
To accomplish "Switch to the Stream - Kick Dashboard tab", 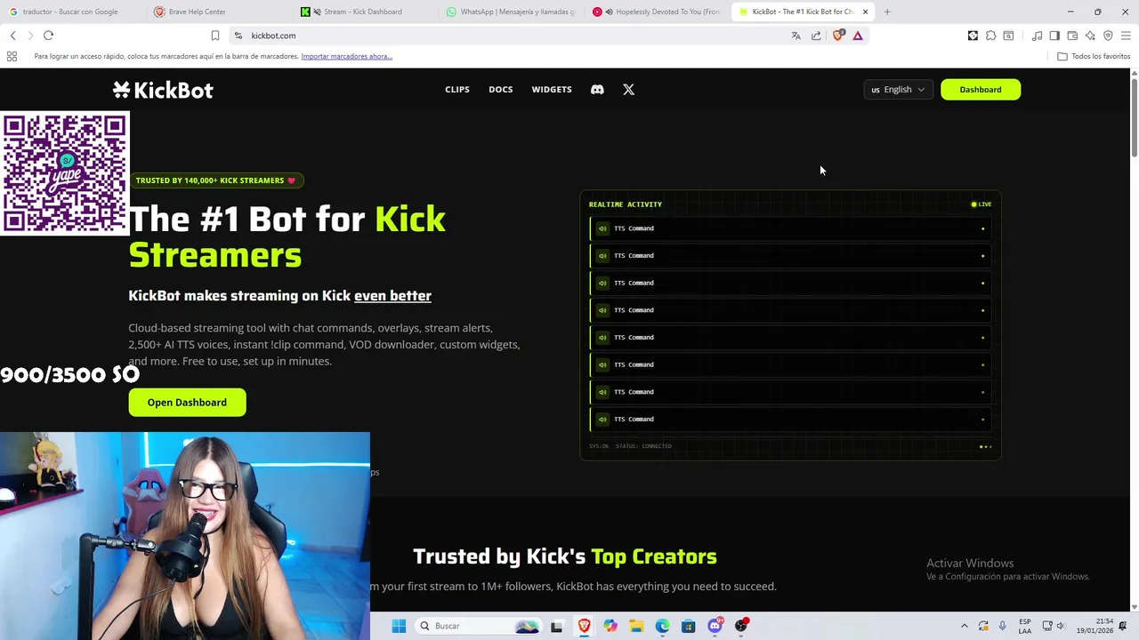I will tap(363, 12).
